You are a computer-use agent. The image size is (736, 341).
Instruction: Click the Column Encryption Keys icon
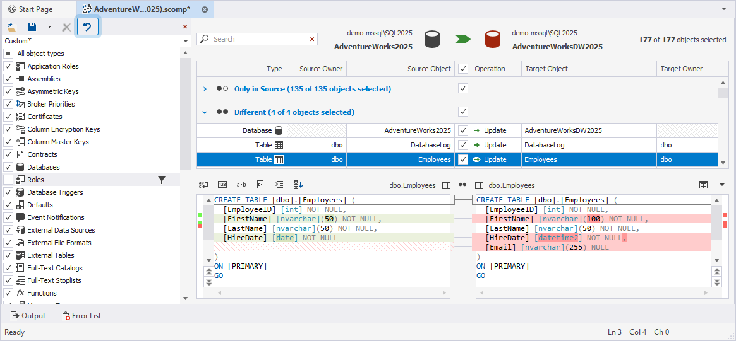20,129
